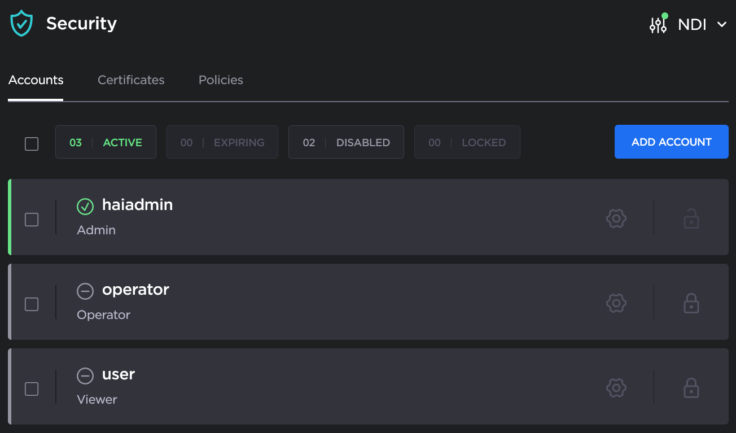The image size is (736, 433).
Task: Select the haiadmin account checkbox
Action: (x=32, y=220)
